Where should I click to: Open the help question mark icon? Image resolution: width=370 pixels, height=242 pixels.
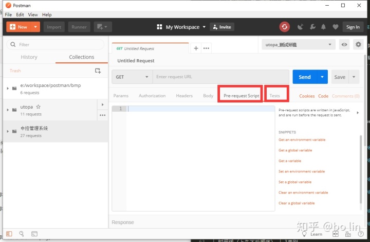tap(361, 234)
